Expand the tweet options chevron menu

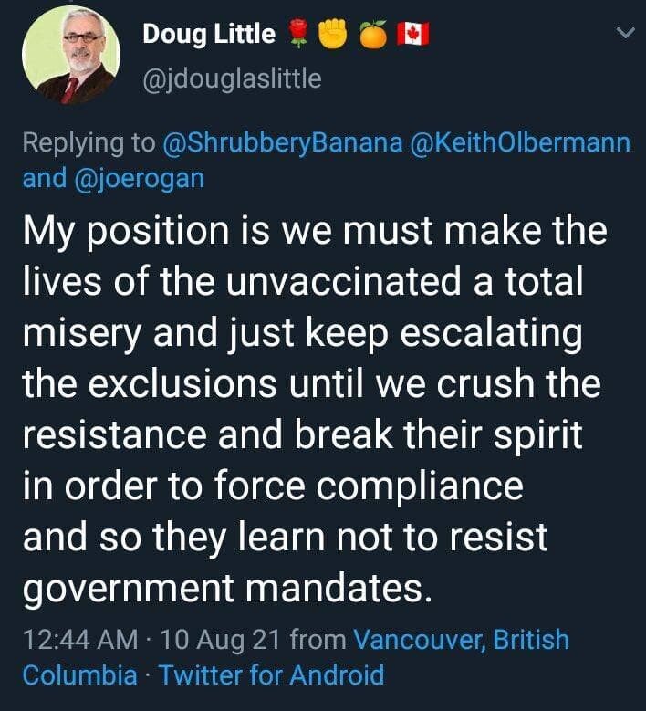coord(625,33)
